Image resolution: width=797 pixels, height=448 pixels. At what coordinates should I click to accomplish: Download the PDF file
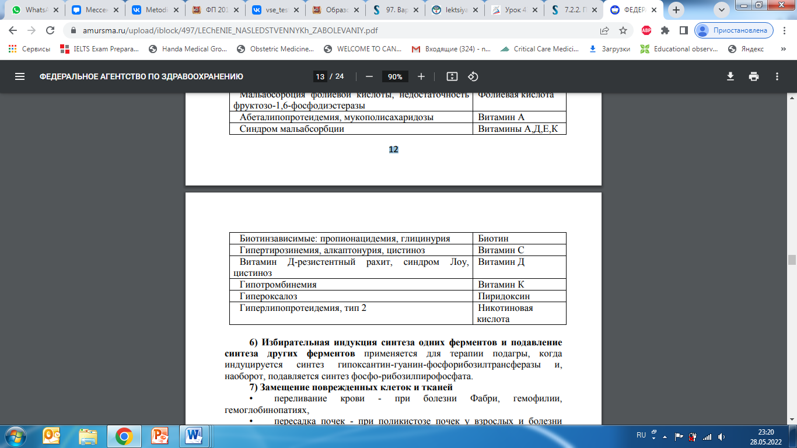tap(730, 76)
